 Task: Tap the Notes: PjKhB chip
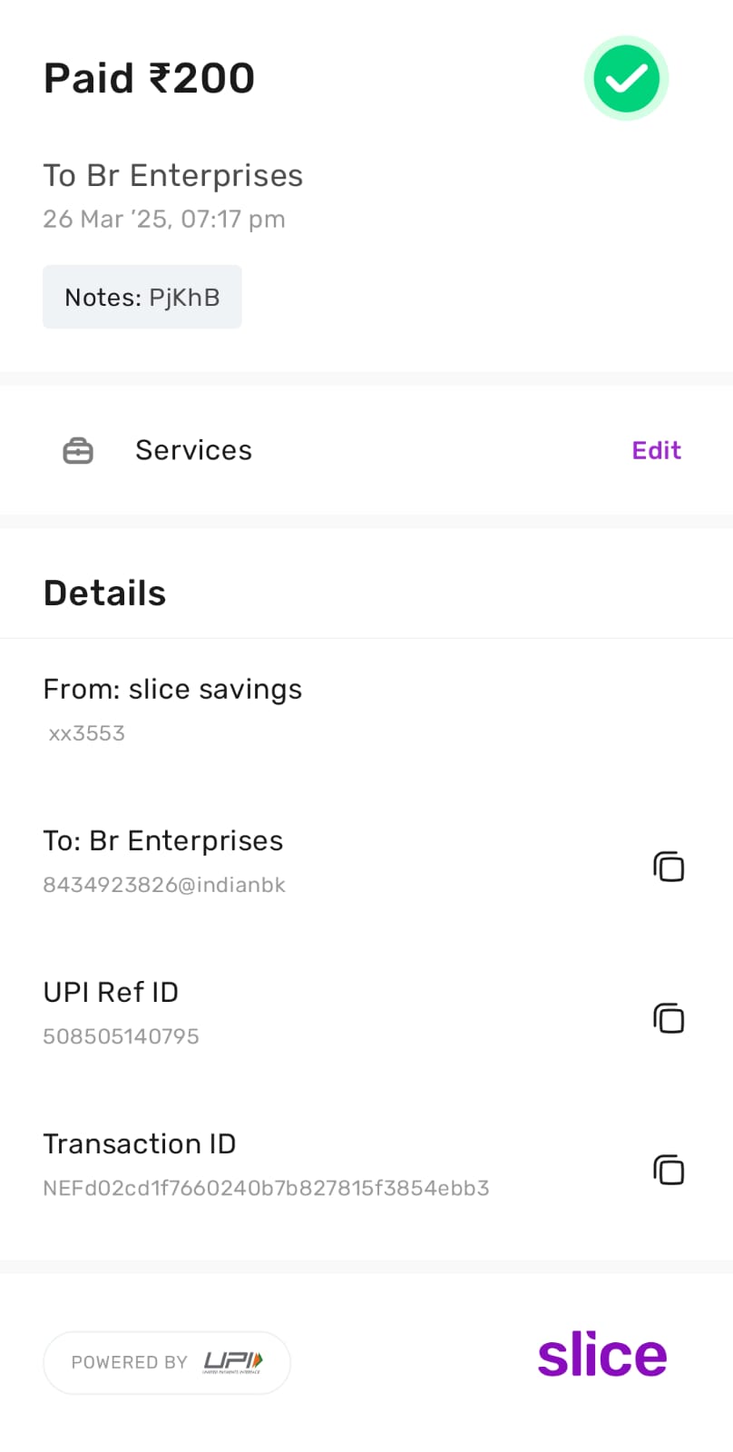coord(142,297)
